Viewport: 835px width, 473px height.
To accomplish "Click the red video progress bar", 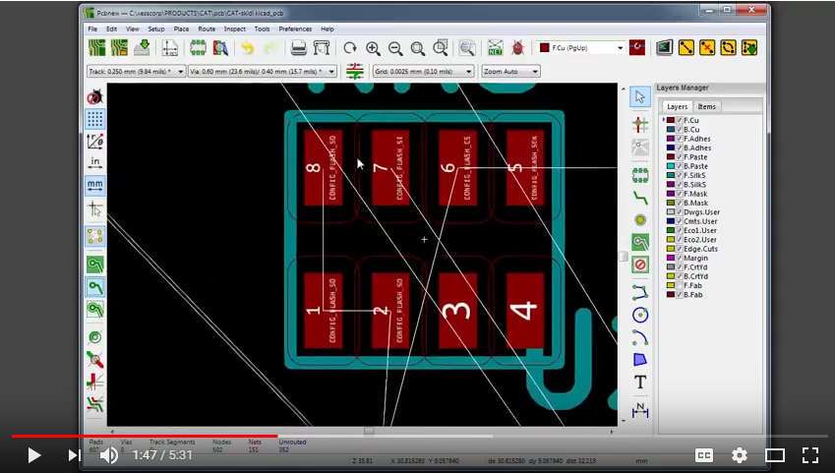I will click(145, 436).
